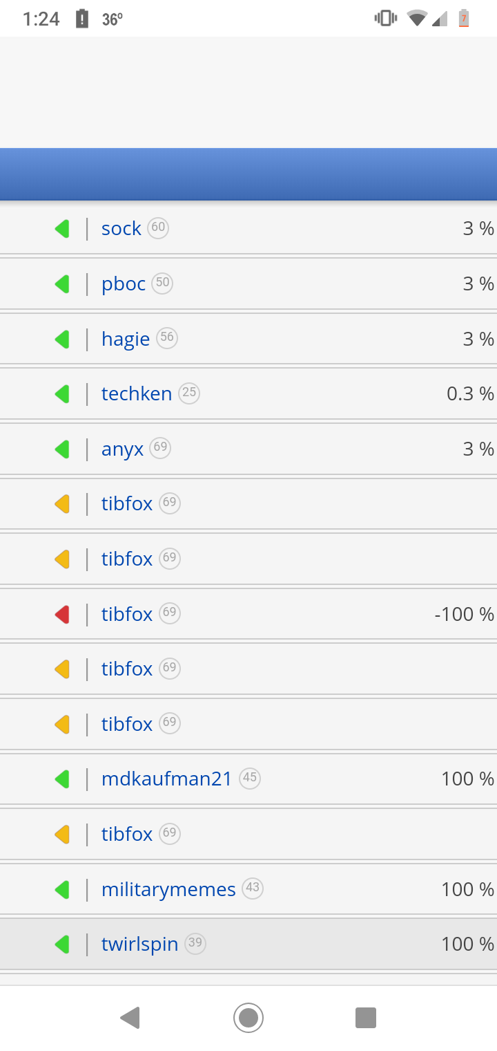Open the hagie user profile link

[126, 339]
